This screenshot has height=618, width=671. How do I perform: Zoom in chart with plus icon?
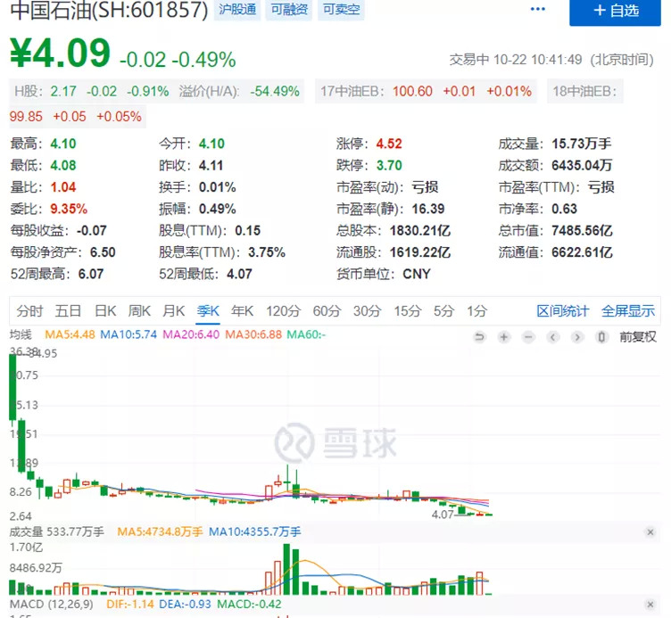504,337
